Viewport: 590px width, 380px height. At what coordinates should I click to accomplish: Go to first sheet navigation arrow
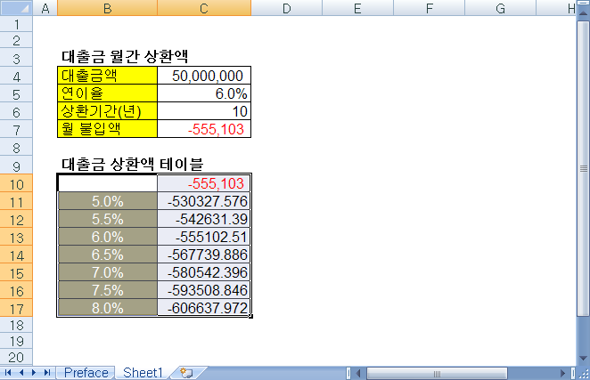tap(7, 373)
